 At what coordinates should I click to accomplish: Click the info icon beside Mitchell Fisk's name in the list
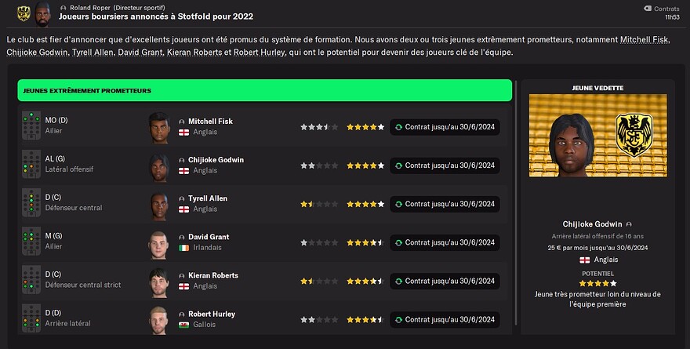tap(182, 122)
